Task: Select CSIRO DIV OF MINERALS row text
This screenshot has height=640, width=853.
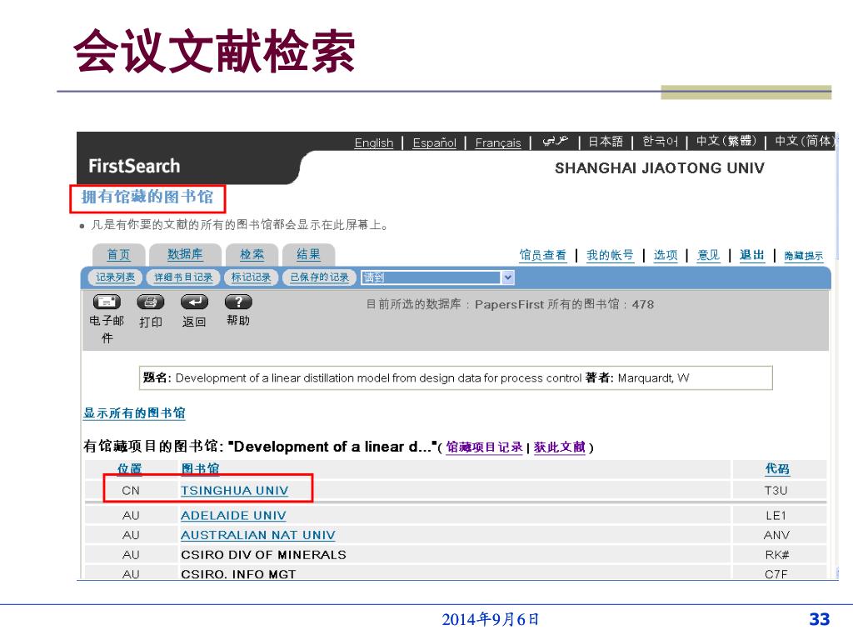Action: pyautogui.click(x=263, y=554)
